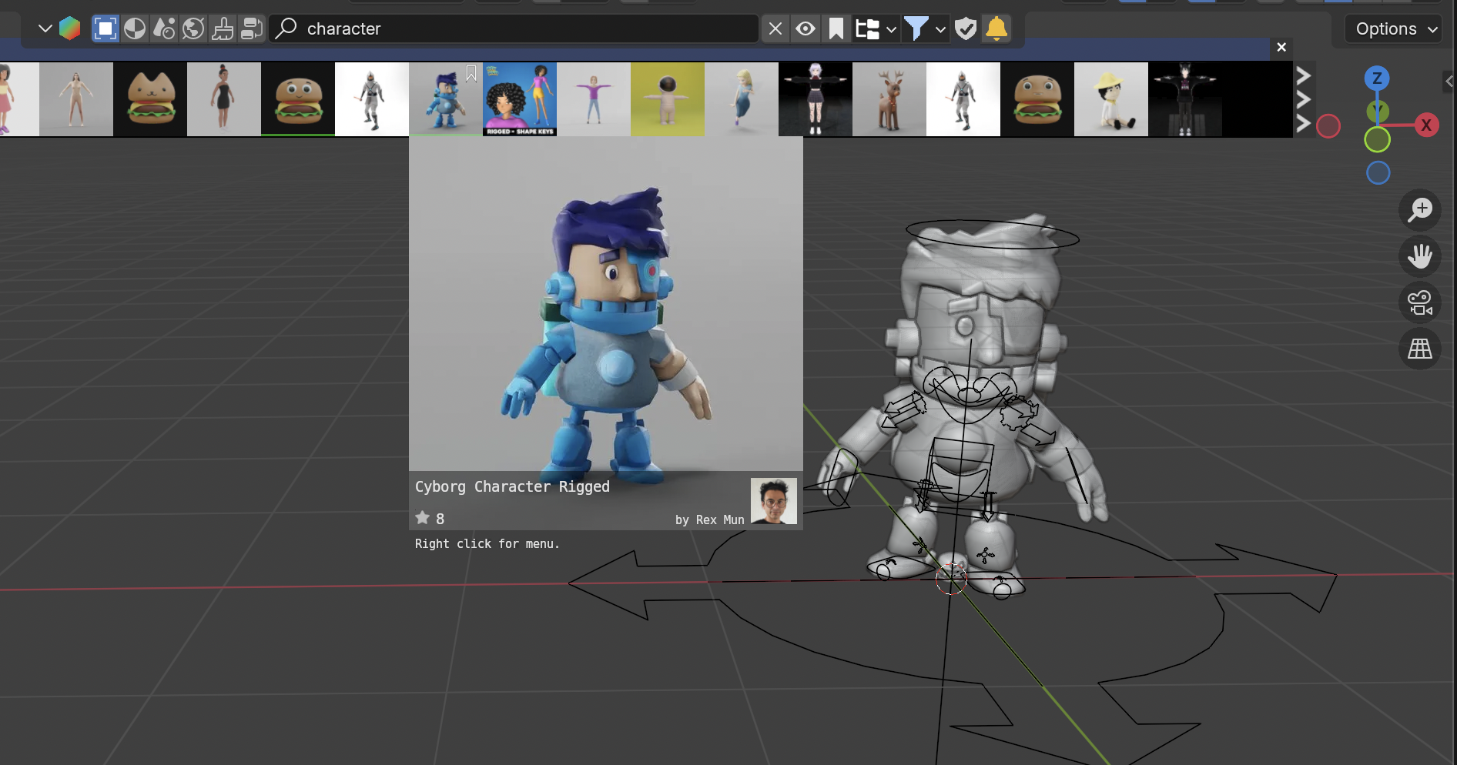Viewport: 1457px width, 765px height.
Task: Select the yellow-background astronaut thumbnail
Action: 668,99
